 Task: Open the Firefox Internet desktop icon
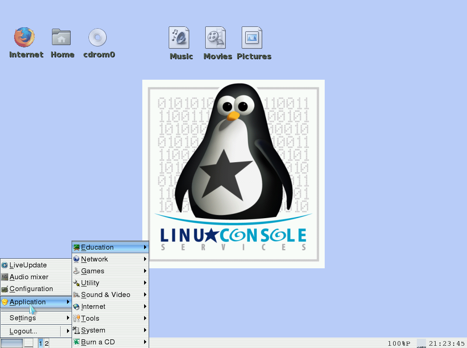[x=25, y=37]
